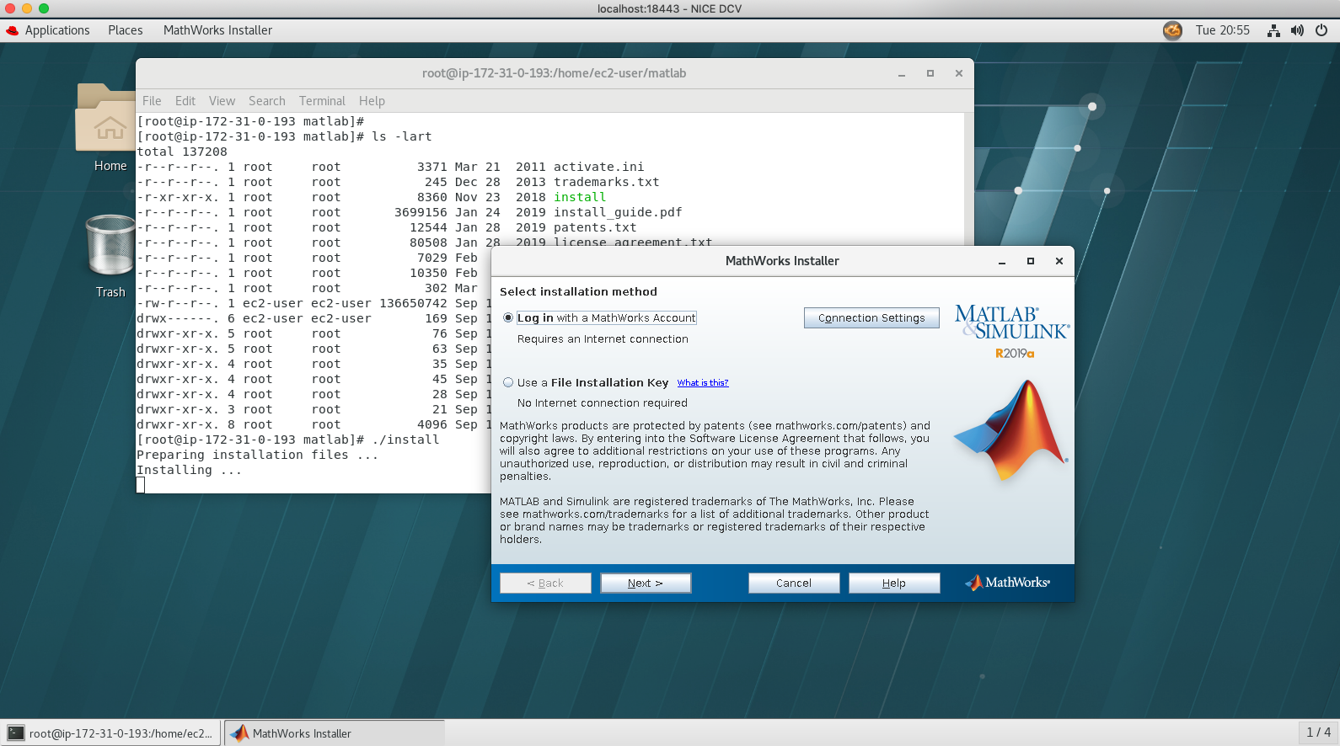This screenshot has height=746, width=1340.
Task: Click the volume speaker icon in top panel
Action: (x=1297, y=30)
